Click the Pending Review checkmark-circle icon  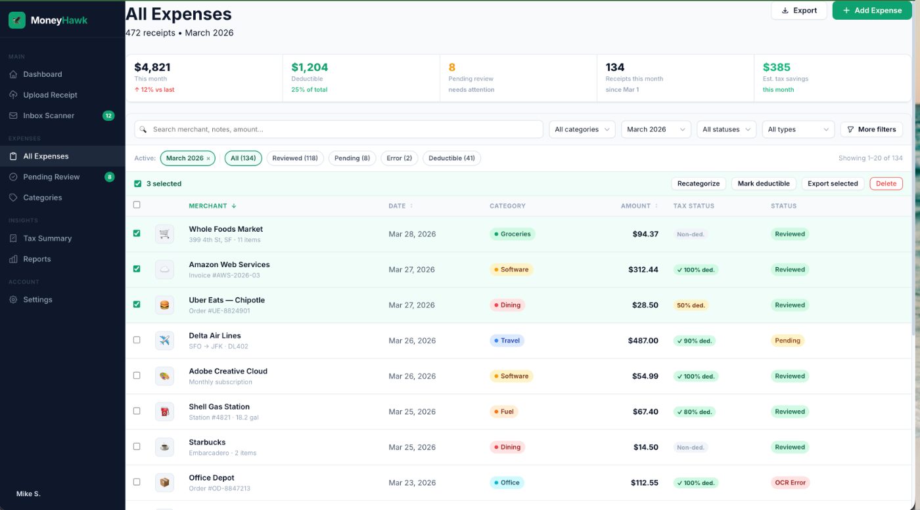point(13,177)
